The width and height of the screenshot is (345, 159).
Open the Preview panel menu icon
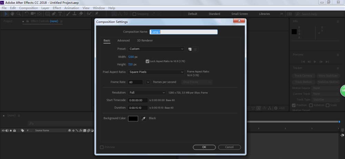[x=338, y=55]
